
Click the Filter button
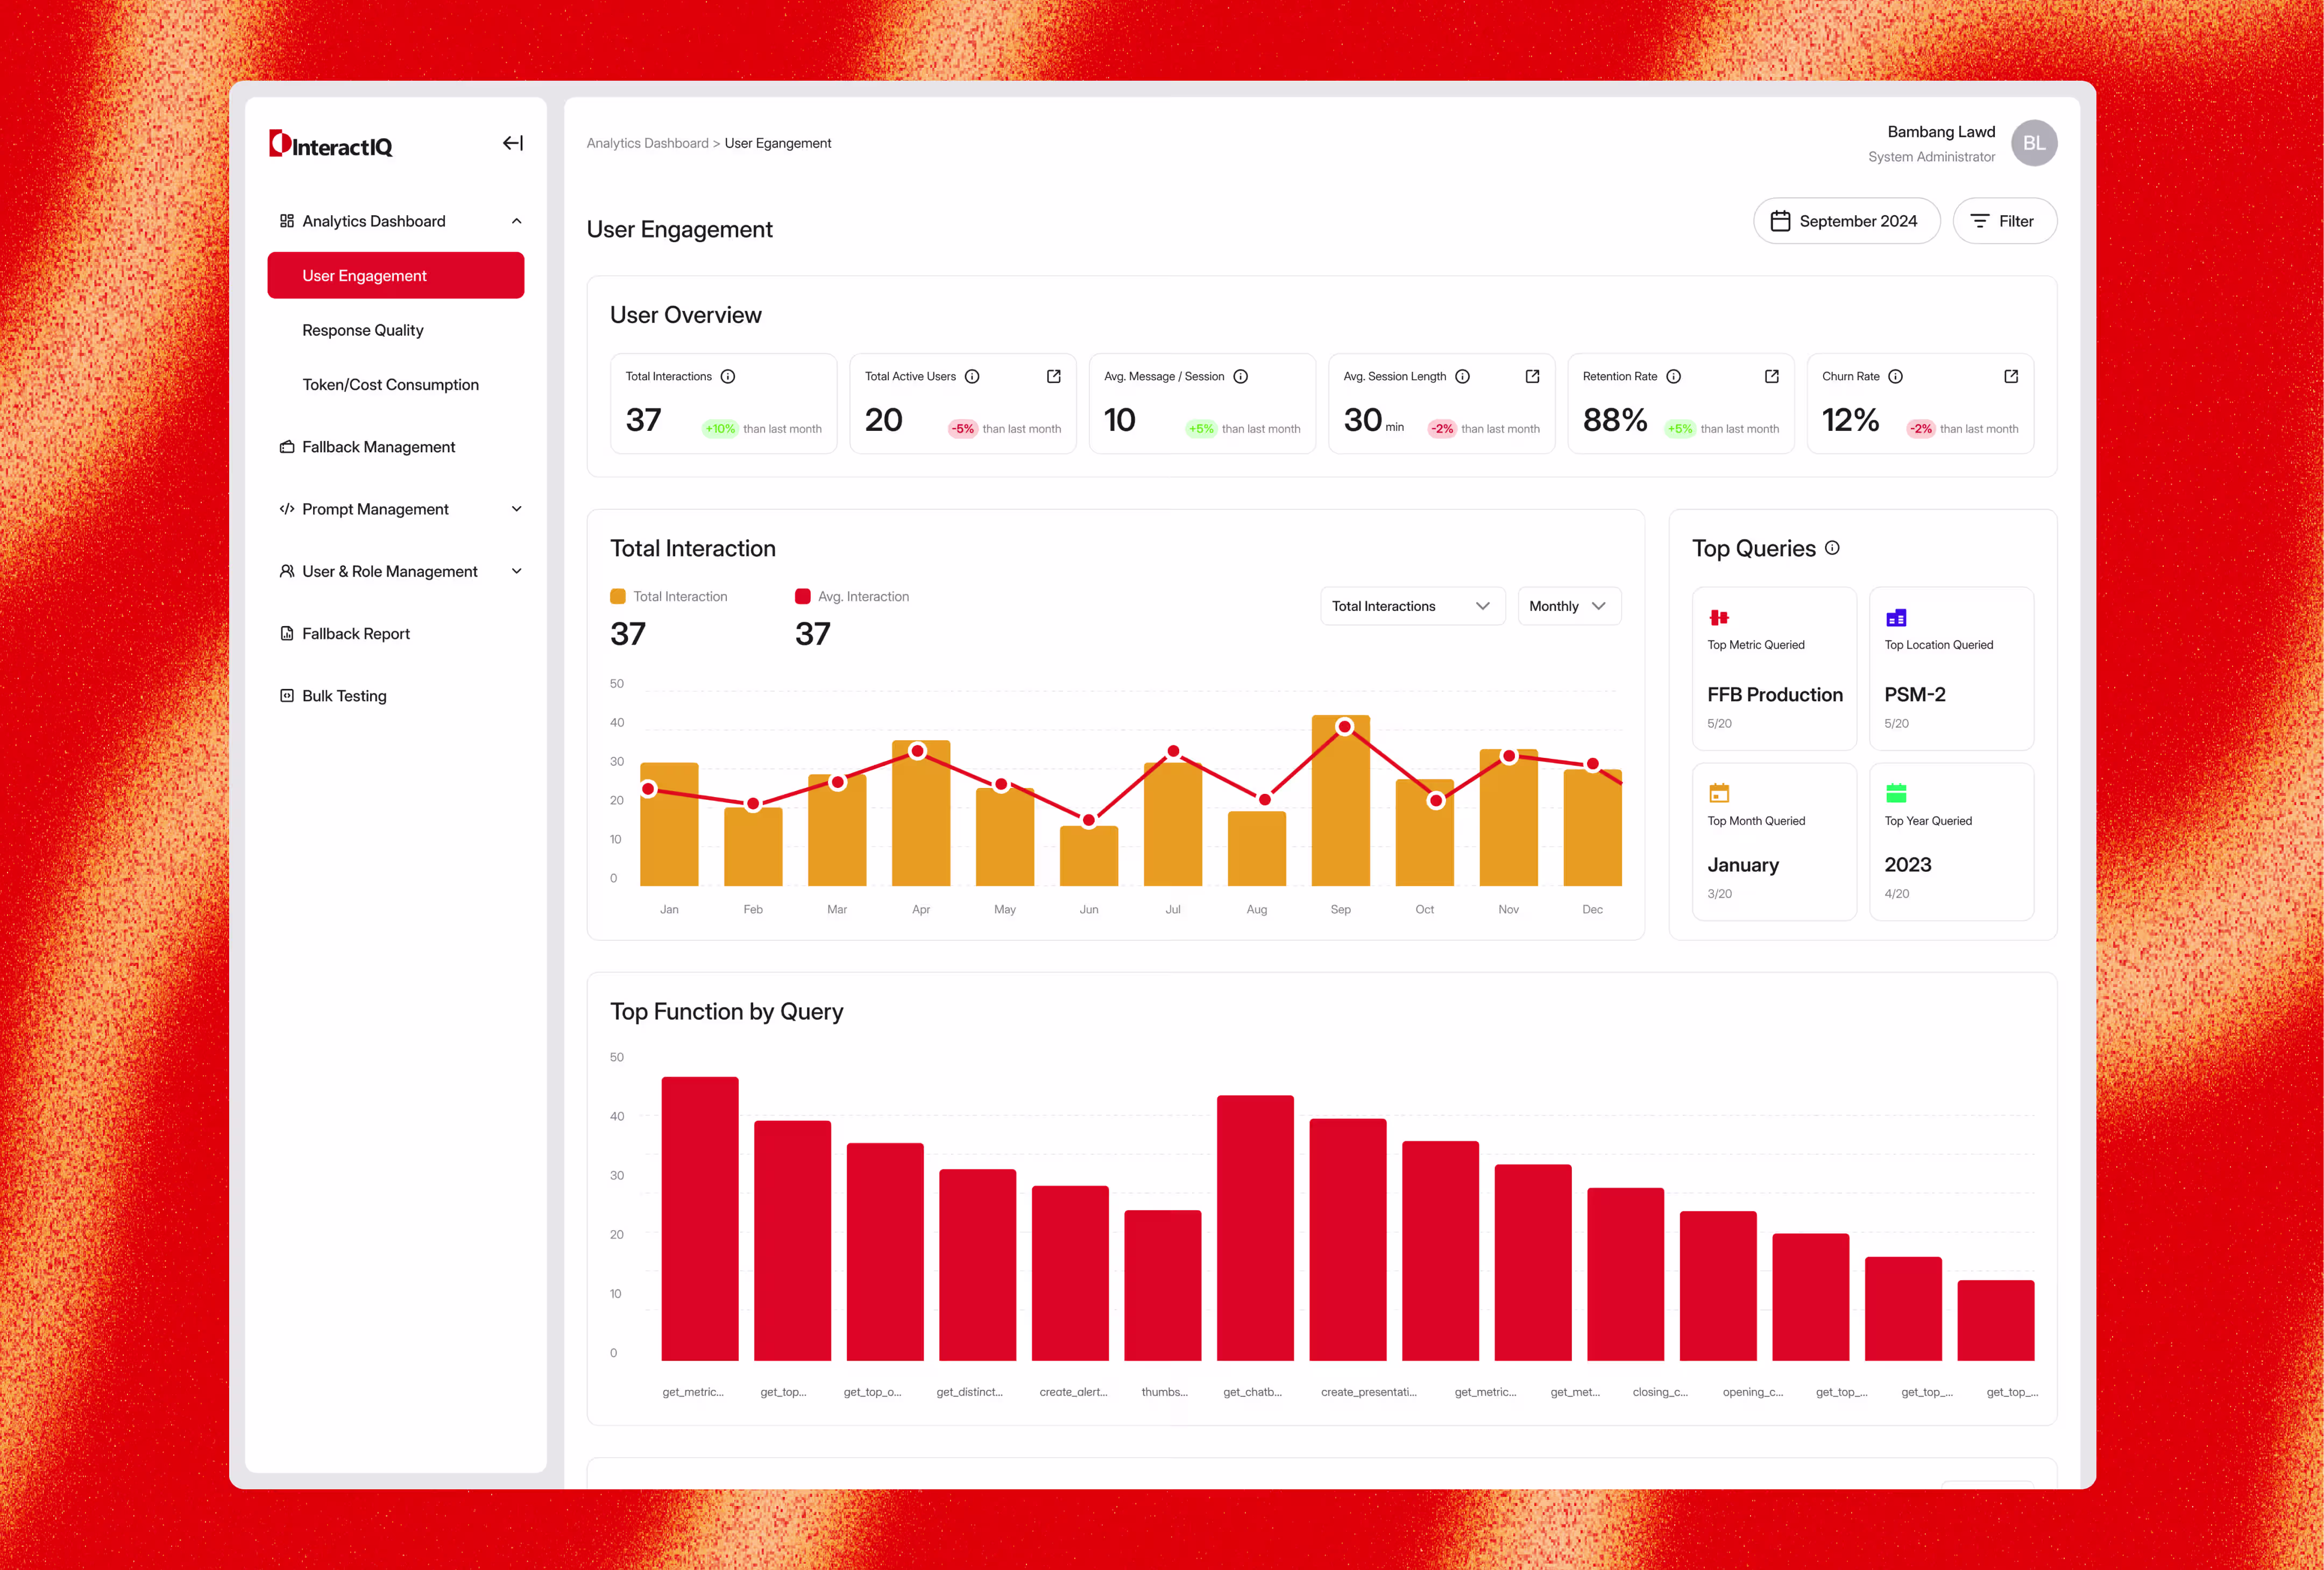click(2004, 221)
